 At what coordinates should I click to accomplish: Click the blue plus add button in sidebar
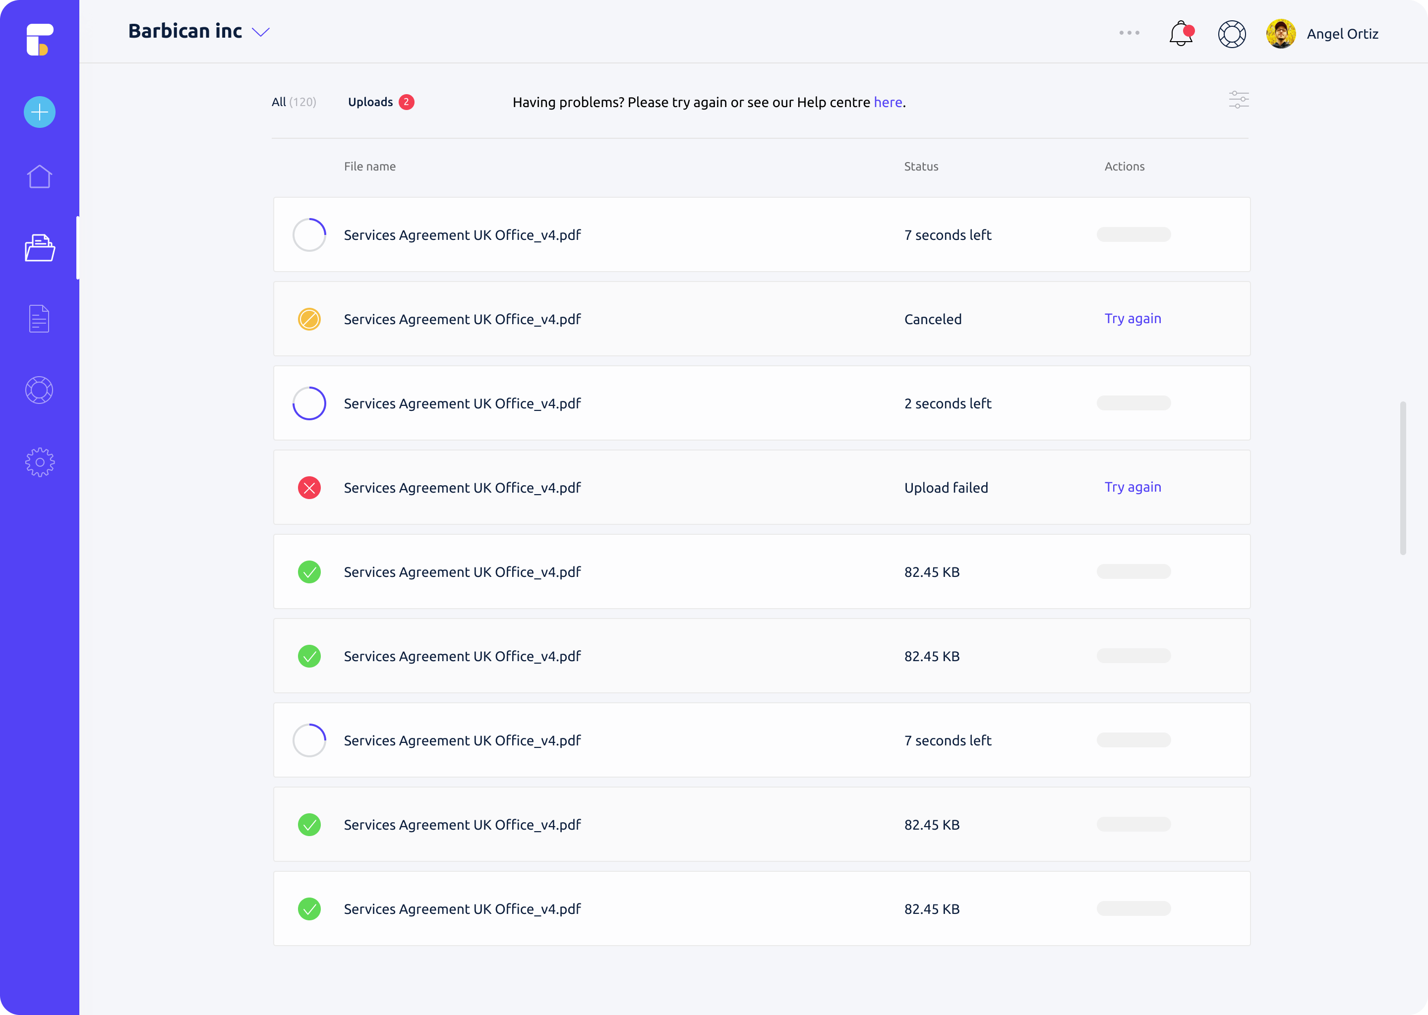click(x=39, y=113)
